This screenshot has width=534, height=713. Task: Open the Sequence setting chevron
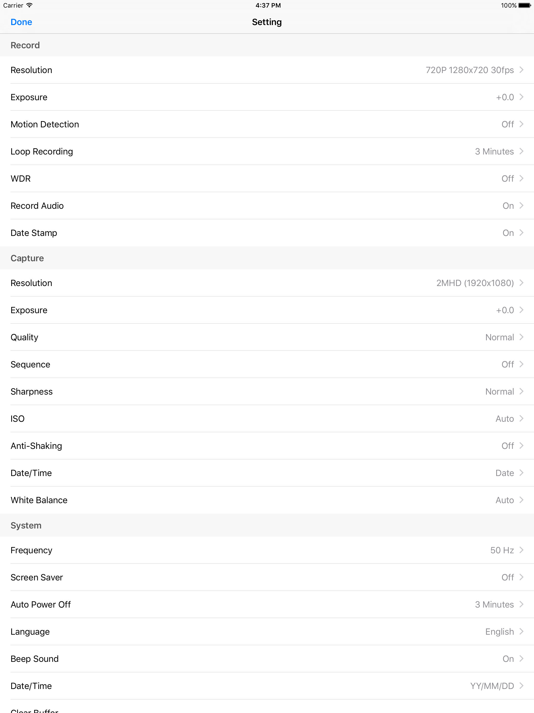[x=521, y=364]
